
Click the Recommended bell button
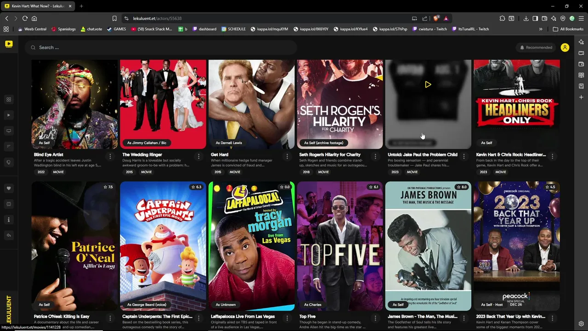click(536, 47)
